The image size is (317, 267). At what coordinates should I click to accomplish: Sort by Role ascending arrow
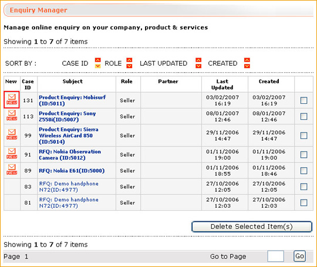coord(129,60)
